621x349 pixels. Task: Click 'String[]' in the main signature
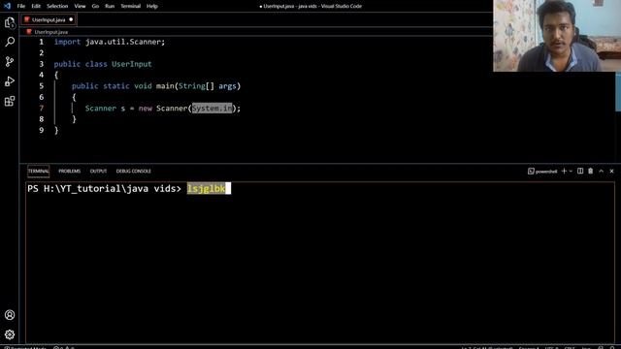click(196, 86)
